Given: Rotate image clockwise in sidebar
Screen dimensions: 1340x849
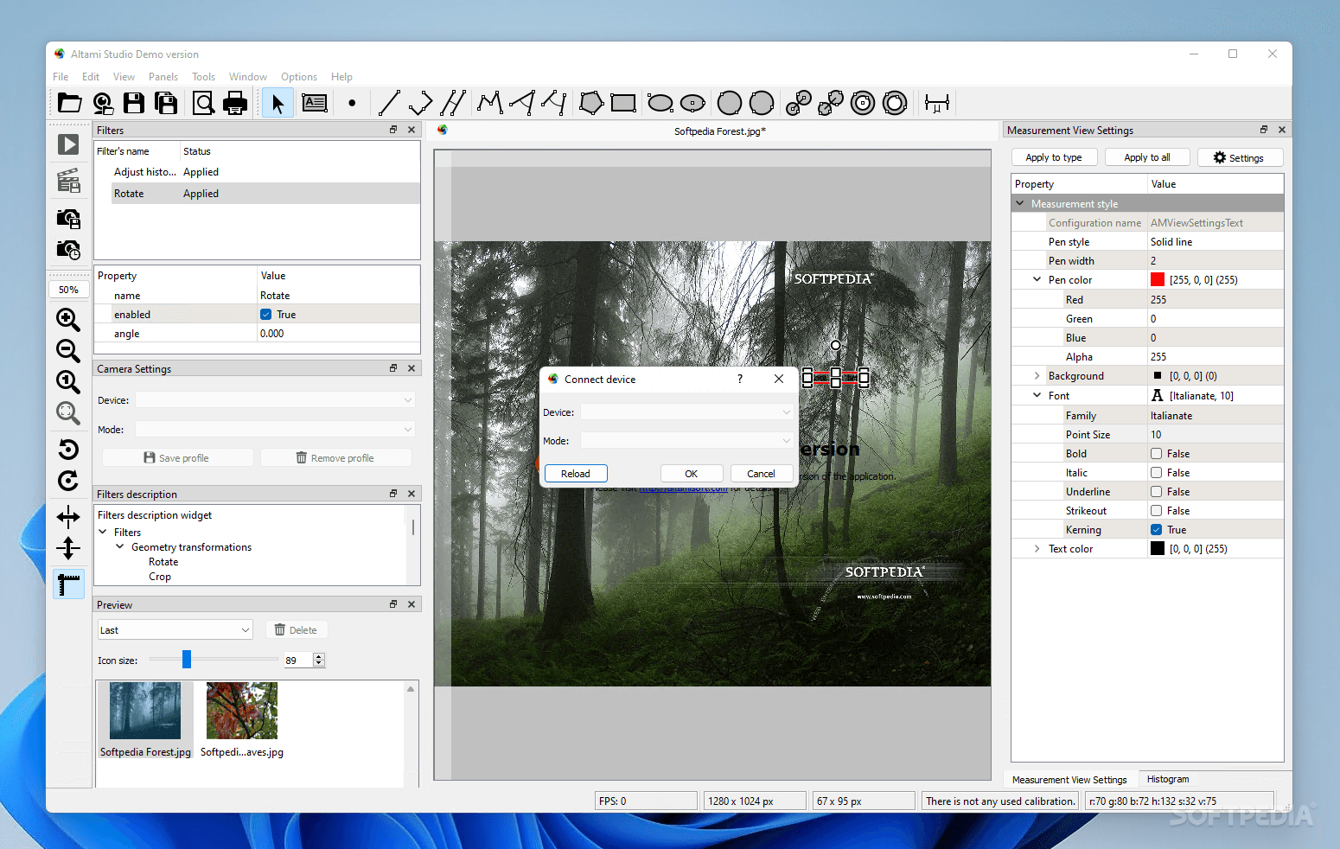Looking at the screenshot, I should point(68,481).
